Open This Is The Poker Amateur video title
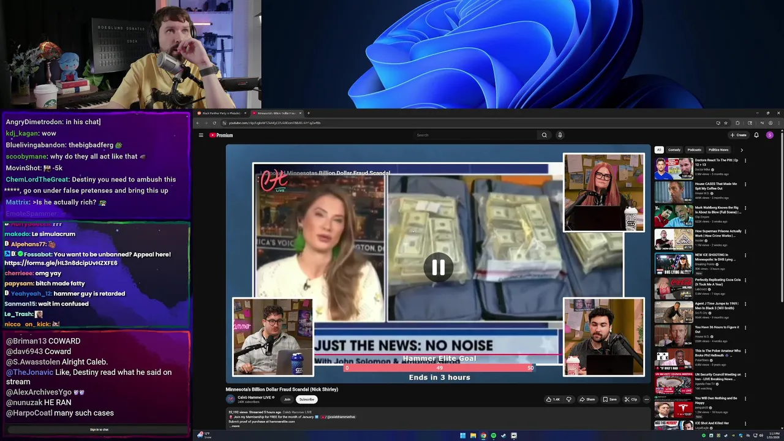 pyautogui.click(x=717, y=353)
